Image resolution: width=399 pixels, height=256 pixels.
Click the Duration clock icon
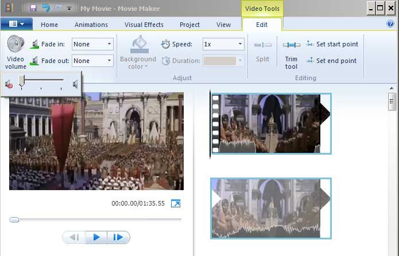click(166, 61)
